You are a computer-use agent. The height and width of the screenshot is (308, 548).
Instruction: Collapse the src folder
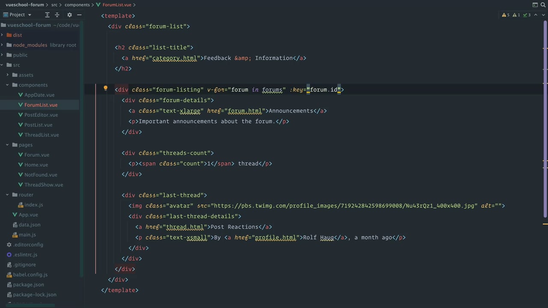[x=2, y=65]
